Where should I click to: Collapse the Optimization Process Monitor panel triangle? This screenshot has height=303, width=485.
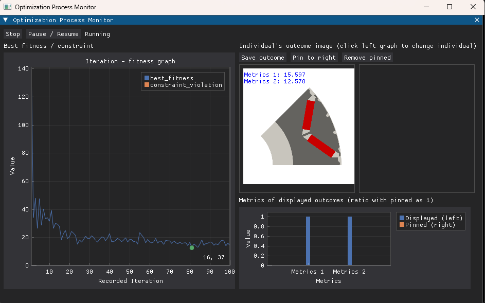[x=6, y=20]
